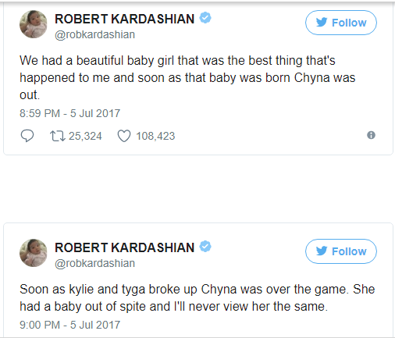Image resolution: width=395 pixels, height=338 pixels.
Task: Click the reply bubble icon on first tweet
Action: 27,136
